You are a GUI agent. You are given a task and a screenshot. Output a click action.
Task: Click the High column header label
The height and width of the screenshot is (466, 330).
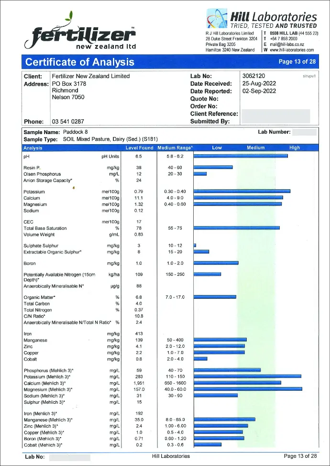point(295,148)
